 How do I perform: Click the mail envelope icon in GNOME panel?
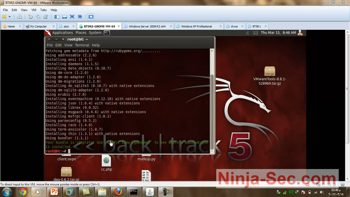(x=256, y=33)
